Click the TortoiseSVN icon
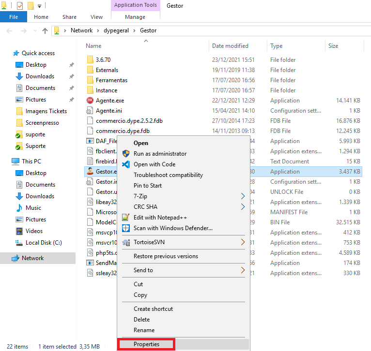 126,242
